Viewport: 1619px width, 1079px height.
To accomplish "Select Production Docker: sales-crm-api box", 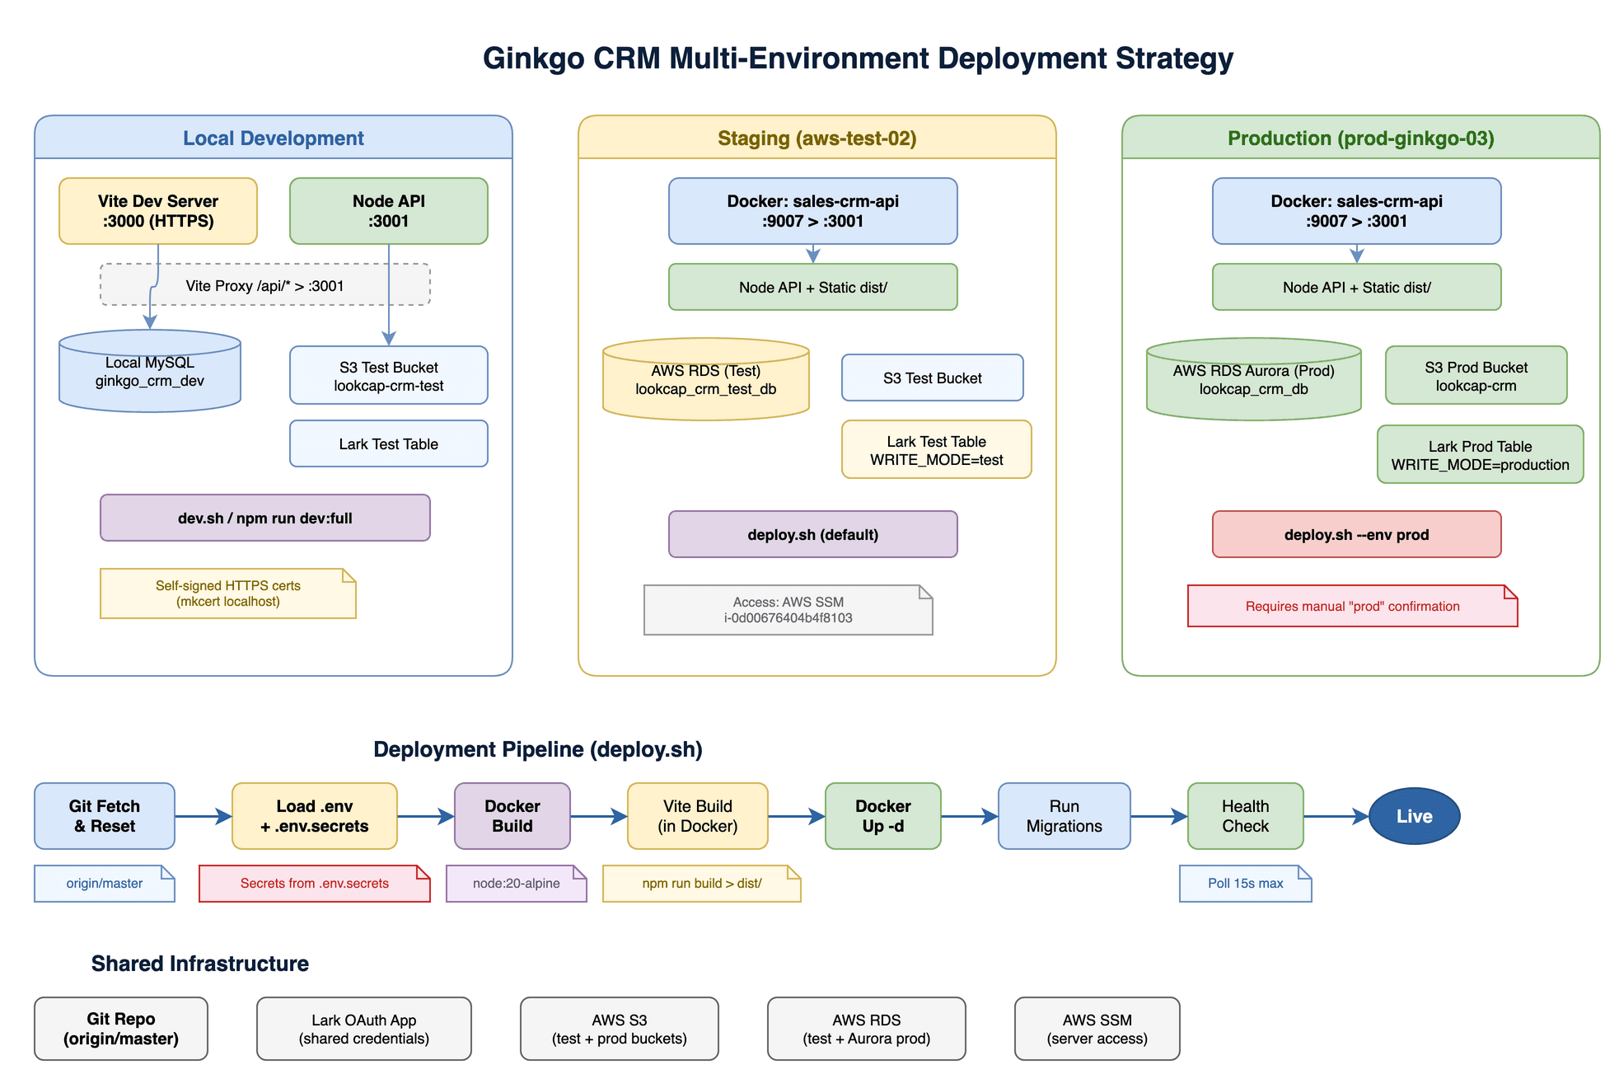I will (x=1357, y=211).
